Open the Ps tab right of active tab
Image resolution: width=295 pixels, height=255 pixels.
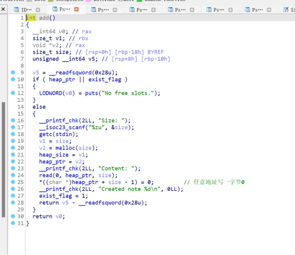click(x=103, y=9)
